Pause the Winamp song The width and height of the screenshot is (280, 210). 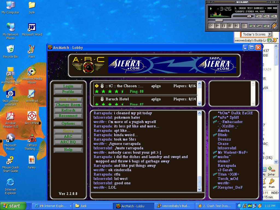[224, 26]
